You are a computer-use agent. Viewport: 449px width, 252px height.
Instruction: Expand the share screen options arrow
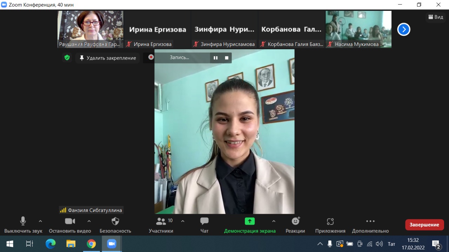click(x=274, y=221)
